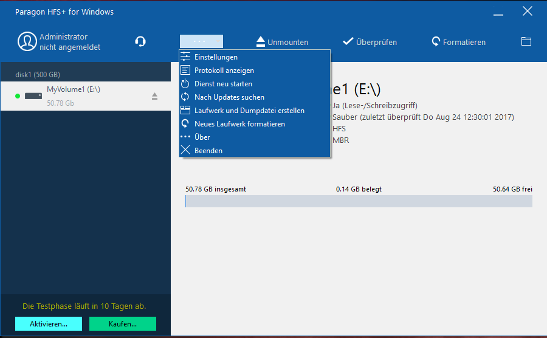The width and height of the screenshot is (547, 338).
Task: Click the Administrator nicht angemeldet label
Action: tap(70, 42)
